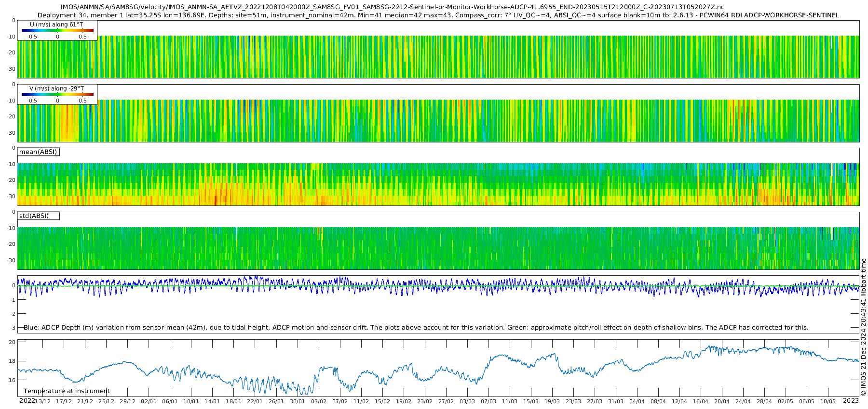
Task: Click the Deployment 34 metadata line
Action: tap(438, 15)
